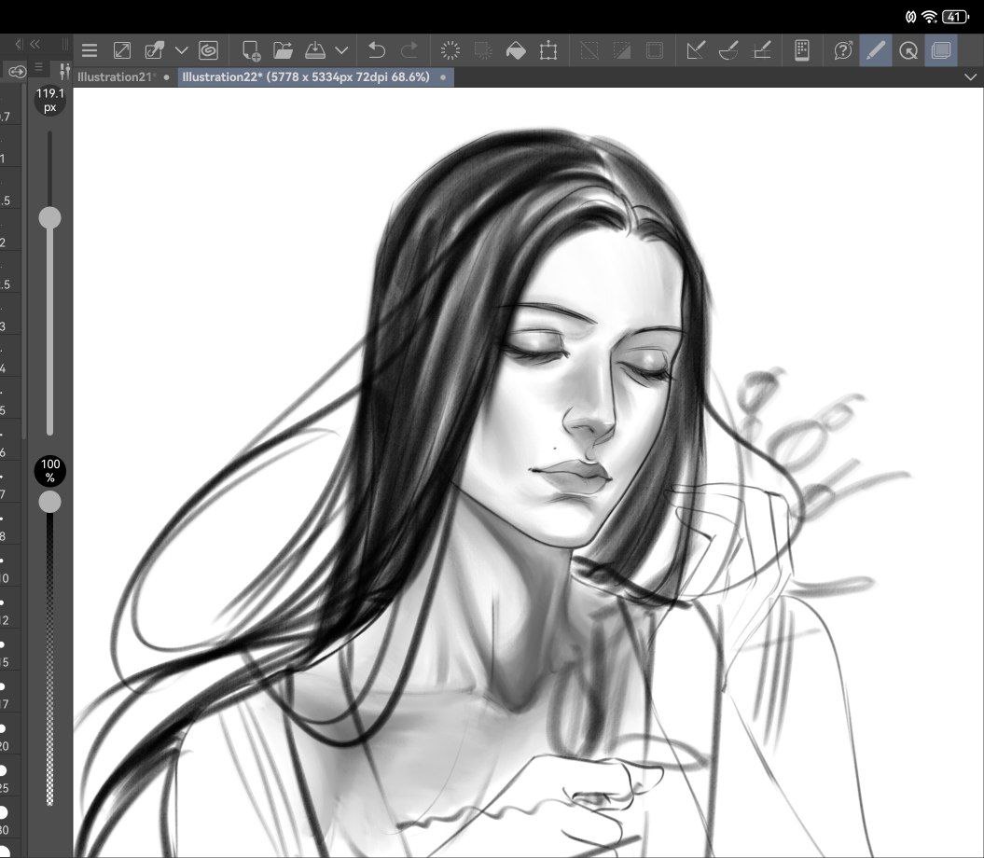Expand dropdown arrow beside the edit-canvas icon
Image resolution: width=984 pixels, height=858 pixels.
(x=182, y=50)
